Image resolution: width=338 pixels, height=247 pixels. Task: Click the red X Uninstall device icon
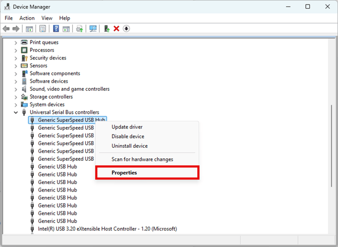[x=117, y=28]
